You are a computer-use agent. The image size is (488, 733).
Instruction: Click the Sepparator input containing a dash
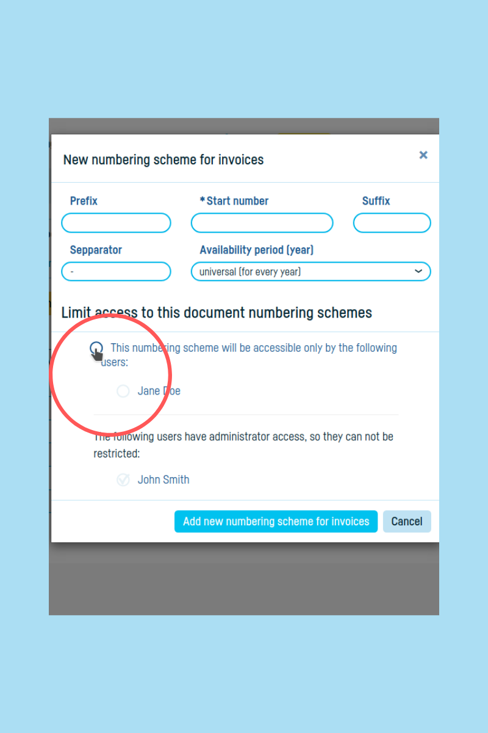[x=116, y=272]
